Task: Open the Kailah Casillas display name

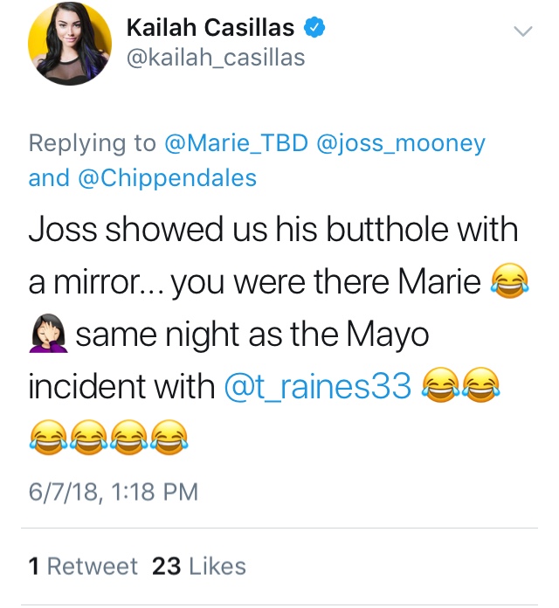Action: [210, 28]
